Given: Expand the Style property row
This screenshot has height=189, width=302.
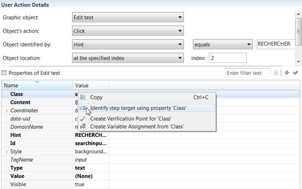Looking at the screenshot, I should [7, 152].
